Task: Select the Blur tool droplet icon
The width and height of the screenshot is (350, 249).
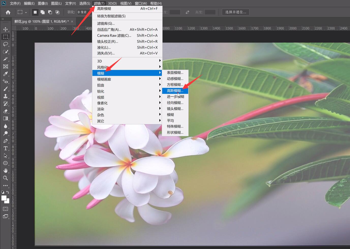Action: [x=5, y=126]
